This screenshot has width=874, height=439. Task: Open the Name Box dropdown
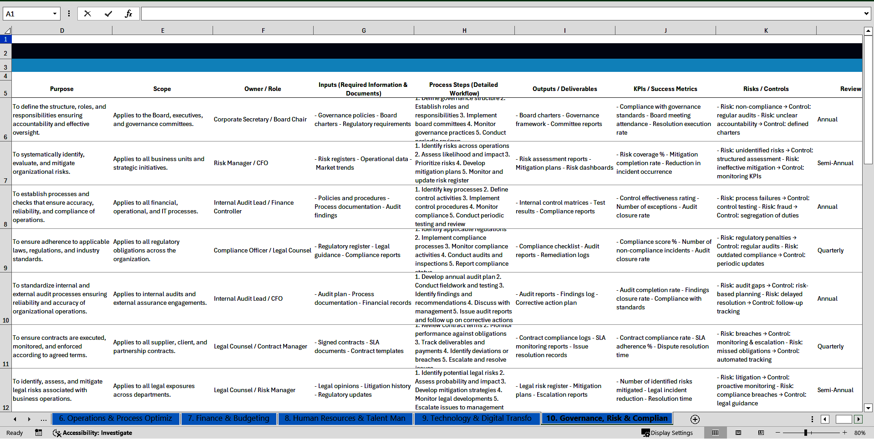click(x=55, y=14)
